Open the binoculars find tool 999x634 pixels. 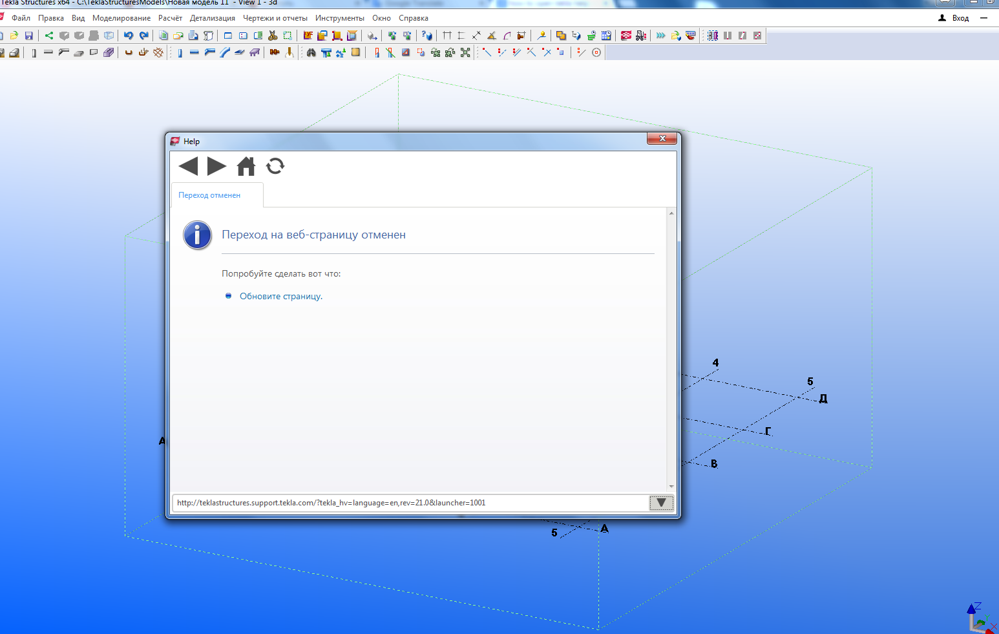[x=311, y=52]
